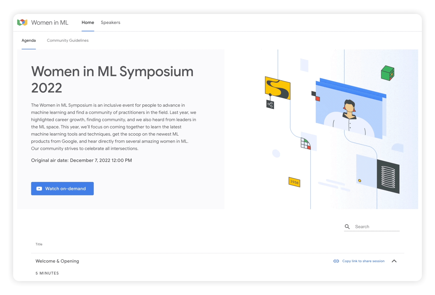Focus the Search input field
The image size is (435, 295).
click(377, 227)
